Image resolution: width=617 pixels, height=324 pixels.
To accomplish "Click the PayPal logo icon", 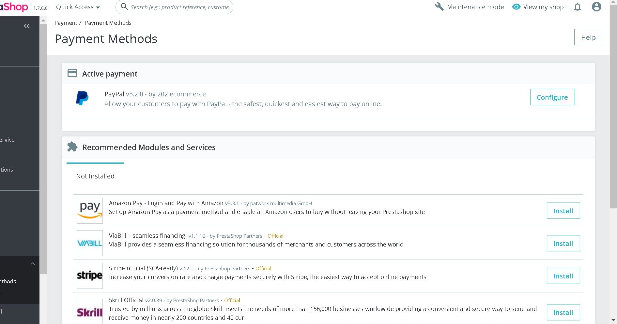I will (x=82, y=98).
